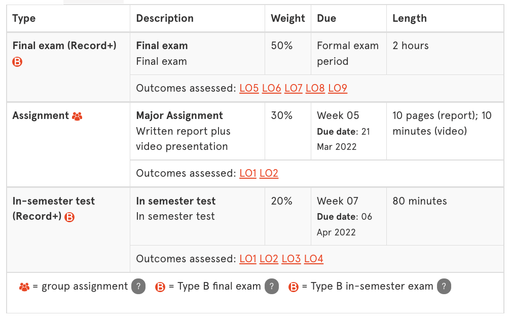Open LO2 under Major Assignment outcomes

(269, 173)
